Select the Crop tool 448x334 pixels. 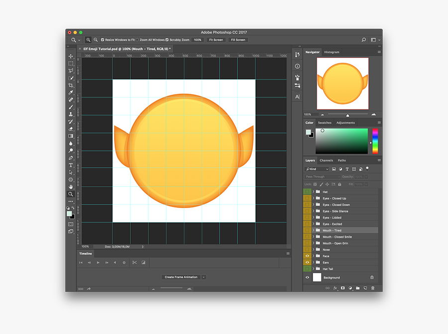[71, 86]
